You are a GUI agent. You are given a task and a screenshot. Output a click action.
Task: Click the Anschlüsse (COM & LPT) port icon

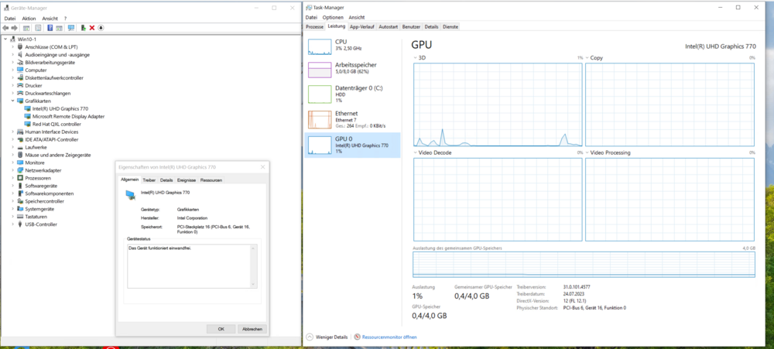pos(20,47)
